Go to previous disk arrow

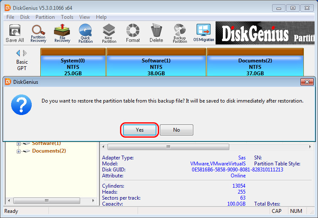tap(18, 53)
